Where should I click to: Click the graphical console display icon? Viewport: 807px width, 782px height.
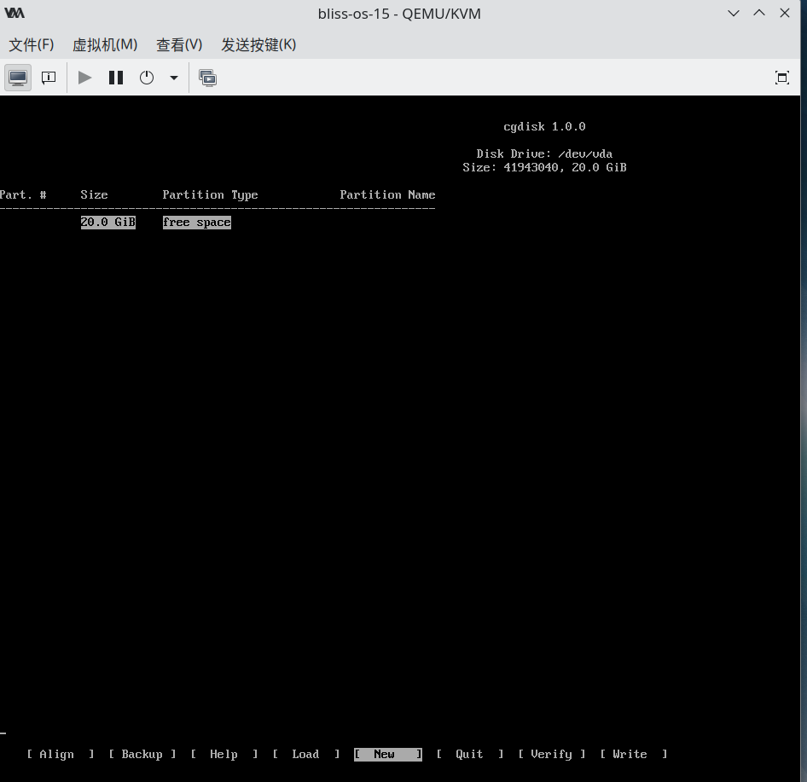click(18, 78)
